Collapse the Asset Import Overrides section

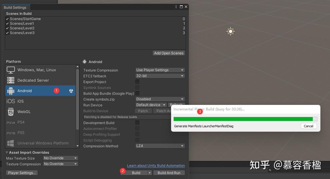[7, 152]
